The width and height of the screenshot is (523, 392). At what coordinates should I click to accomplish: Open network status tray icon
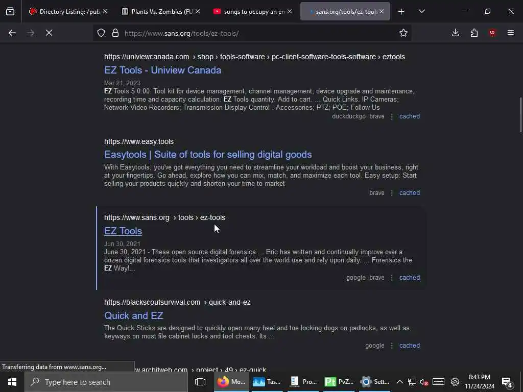[x=412, y=382]
